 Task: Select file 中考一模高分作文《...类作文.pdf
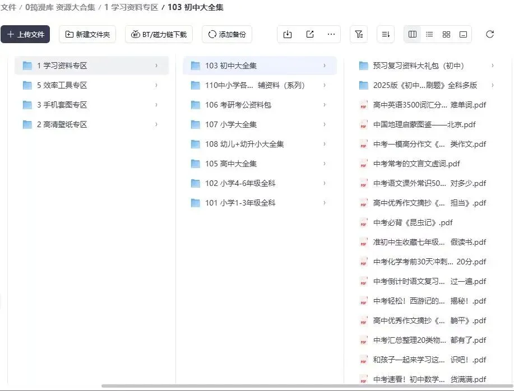coord(428,144)
